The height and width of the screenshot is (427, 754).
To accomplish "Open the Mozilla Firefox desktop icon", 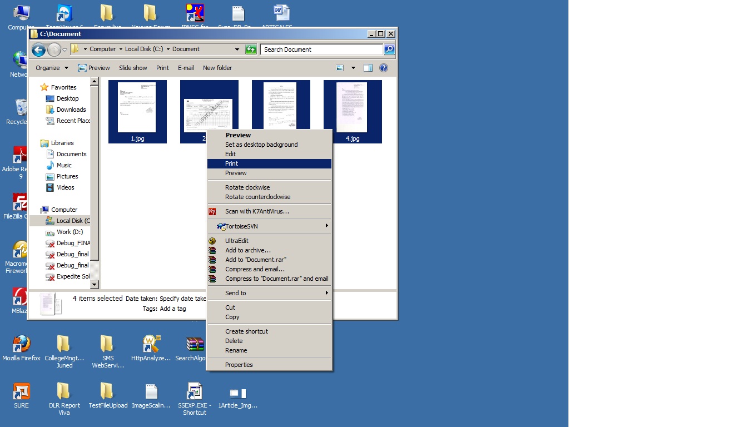I will (x=21, y=349).
